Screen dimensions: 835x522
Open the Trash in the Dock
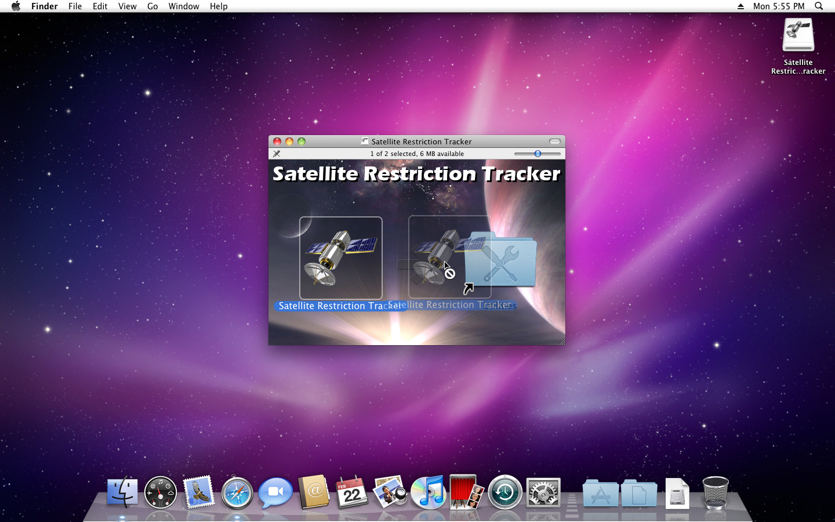[715, 493]
